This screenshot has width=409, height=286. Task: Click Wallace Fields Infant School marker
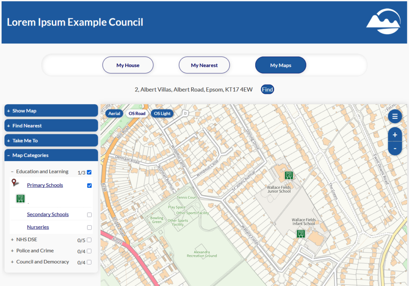[301, 234]
